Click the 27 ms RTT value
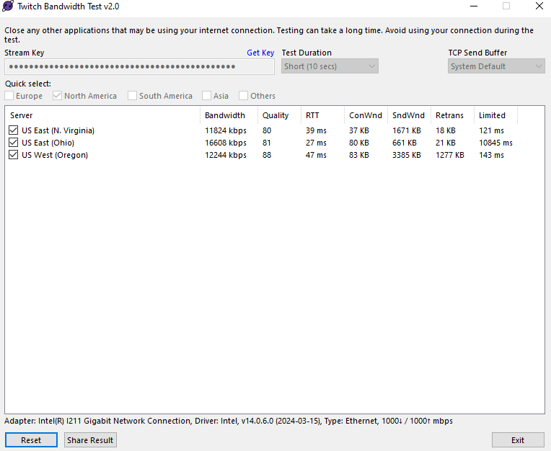The image size is (551, 451). [316, 143]
